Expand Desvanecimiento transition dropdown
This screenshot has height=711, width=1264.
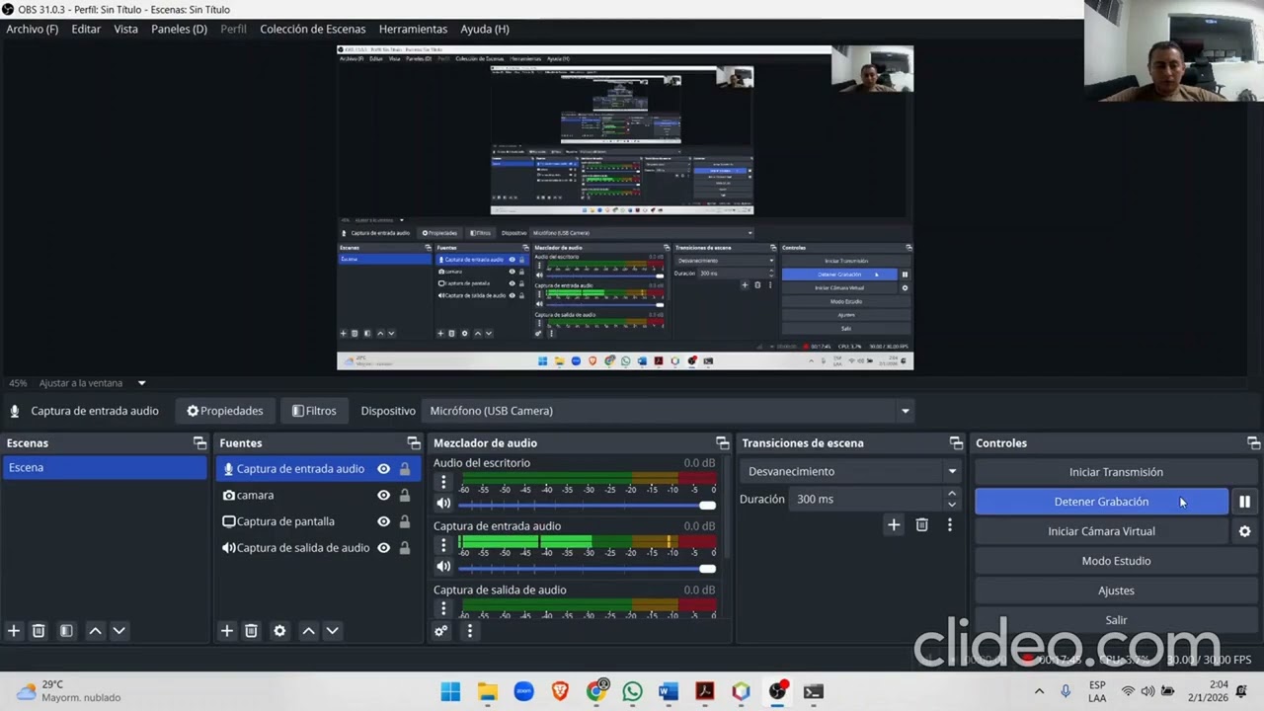coord(853,472)
